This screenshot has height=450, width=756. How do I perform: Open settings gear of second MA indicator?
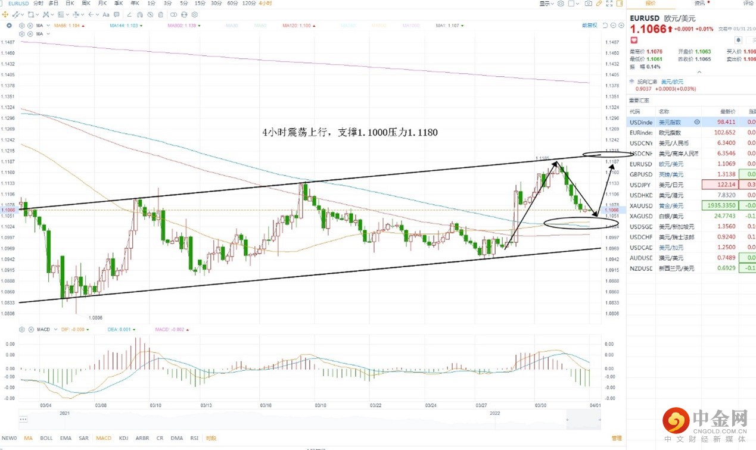22,34
